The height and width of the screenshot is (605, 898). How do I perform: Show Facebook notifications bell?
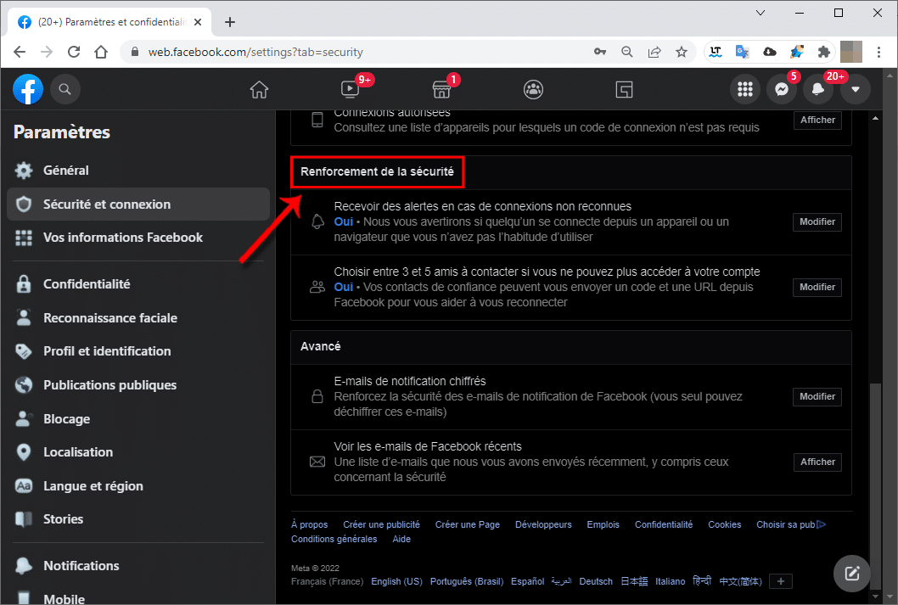tap(818, 89)
